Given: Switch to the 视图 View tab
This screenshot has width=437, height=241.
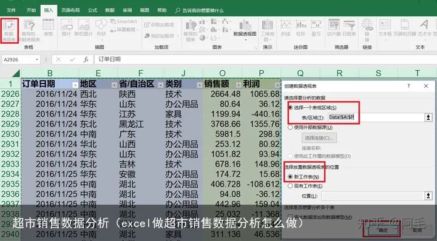Looking at the screenshot, I should [144, 10].
